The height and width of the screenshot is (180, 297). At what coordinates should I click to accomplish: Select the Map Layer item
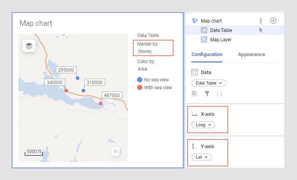pos(221,39)
